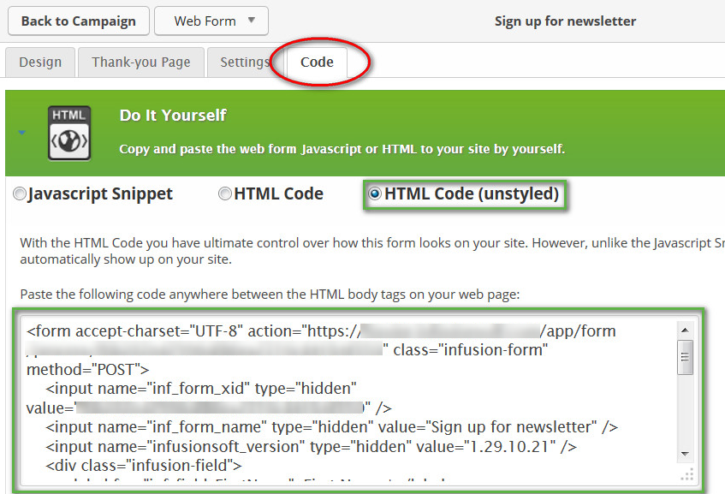The image size is (725, 494).
Task: Click the textarea resize handle corner
Action: click(x=685, y=475)
